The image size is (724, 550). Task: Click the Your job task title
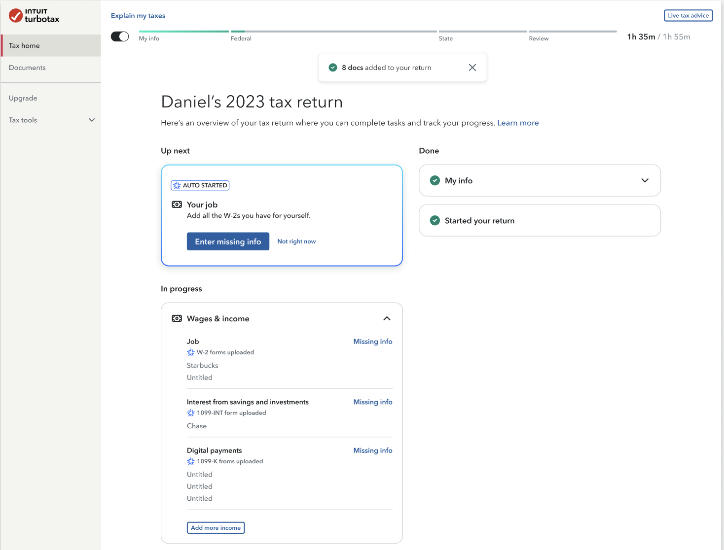coord(202,205)
